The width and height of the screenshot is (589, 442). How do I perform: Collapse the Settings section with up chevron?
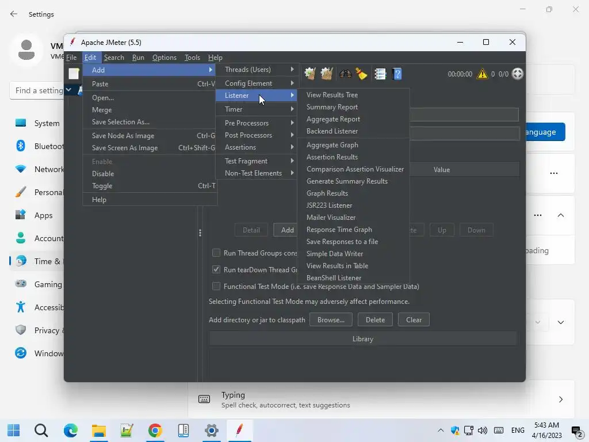point(560,215)
